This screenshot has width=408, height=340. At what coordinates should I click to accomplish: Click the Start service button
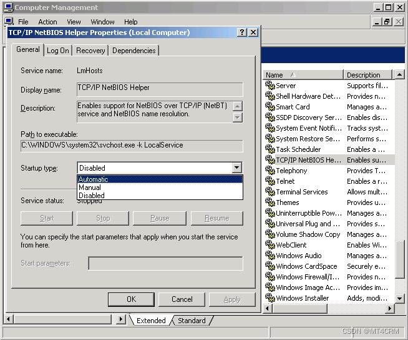click(47, 218)
